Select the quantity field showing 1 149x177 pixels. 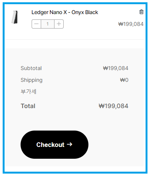tap(48, 24)
